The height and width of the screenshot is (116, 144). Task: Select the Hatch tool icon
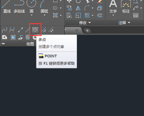pos(55,15)
